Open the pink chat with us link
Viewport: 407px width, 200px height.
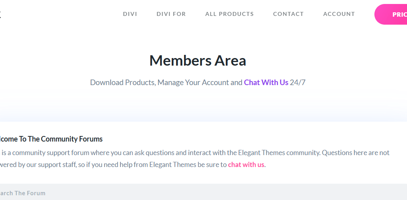[x=246, y=165]
